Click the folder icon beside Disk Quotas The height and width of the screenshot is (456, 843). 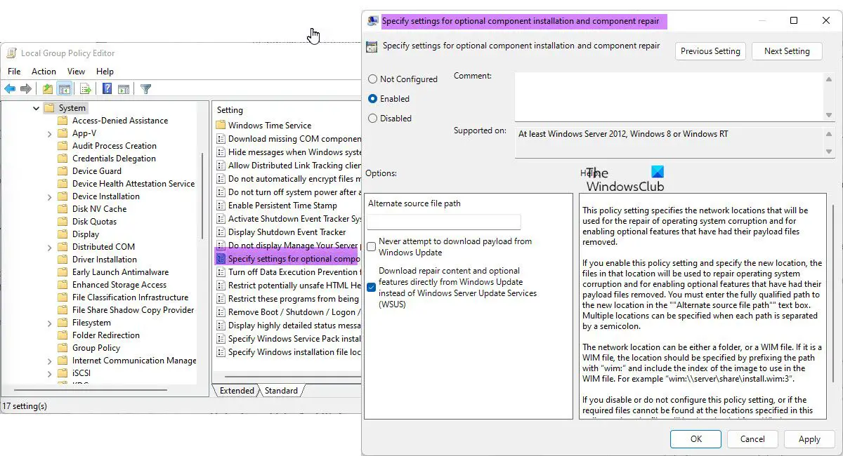[x=63, y=222]
